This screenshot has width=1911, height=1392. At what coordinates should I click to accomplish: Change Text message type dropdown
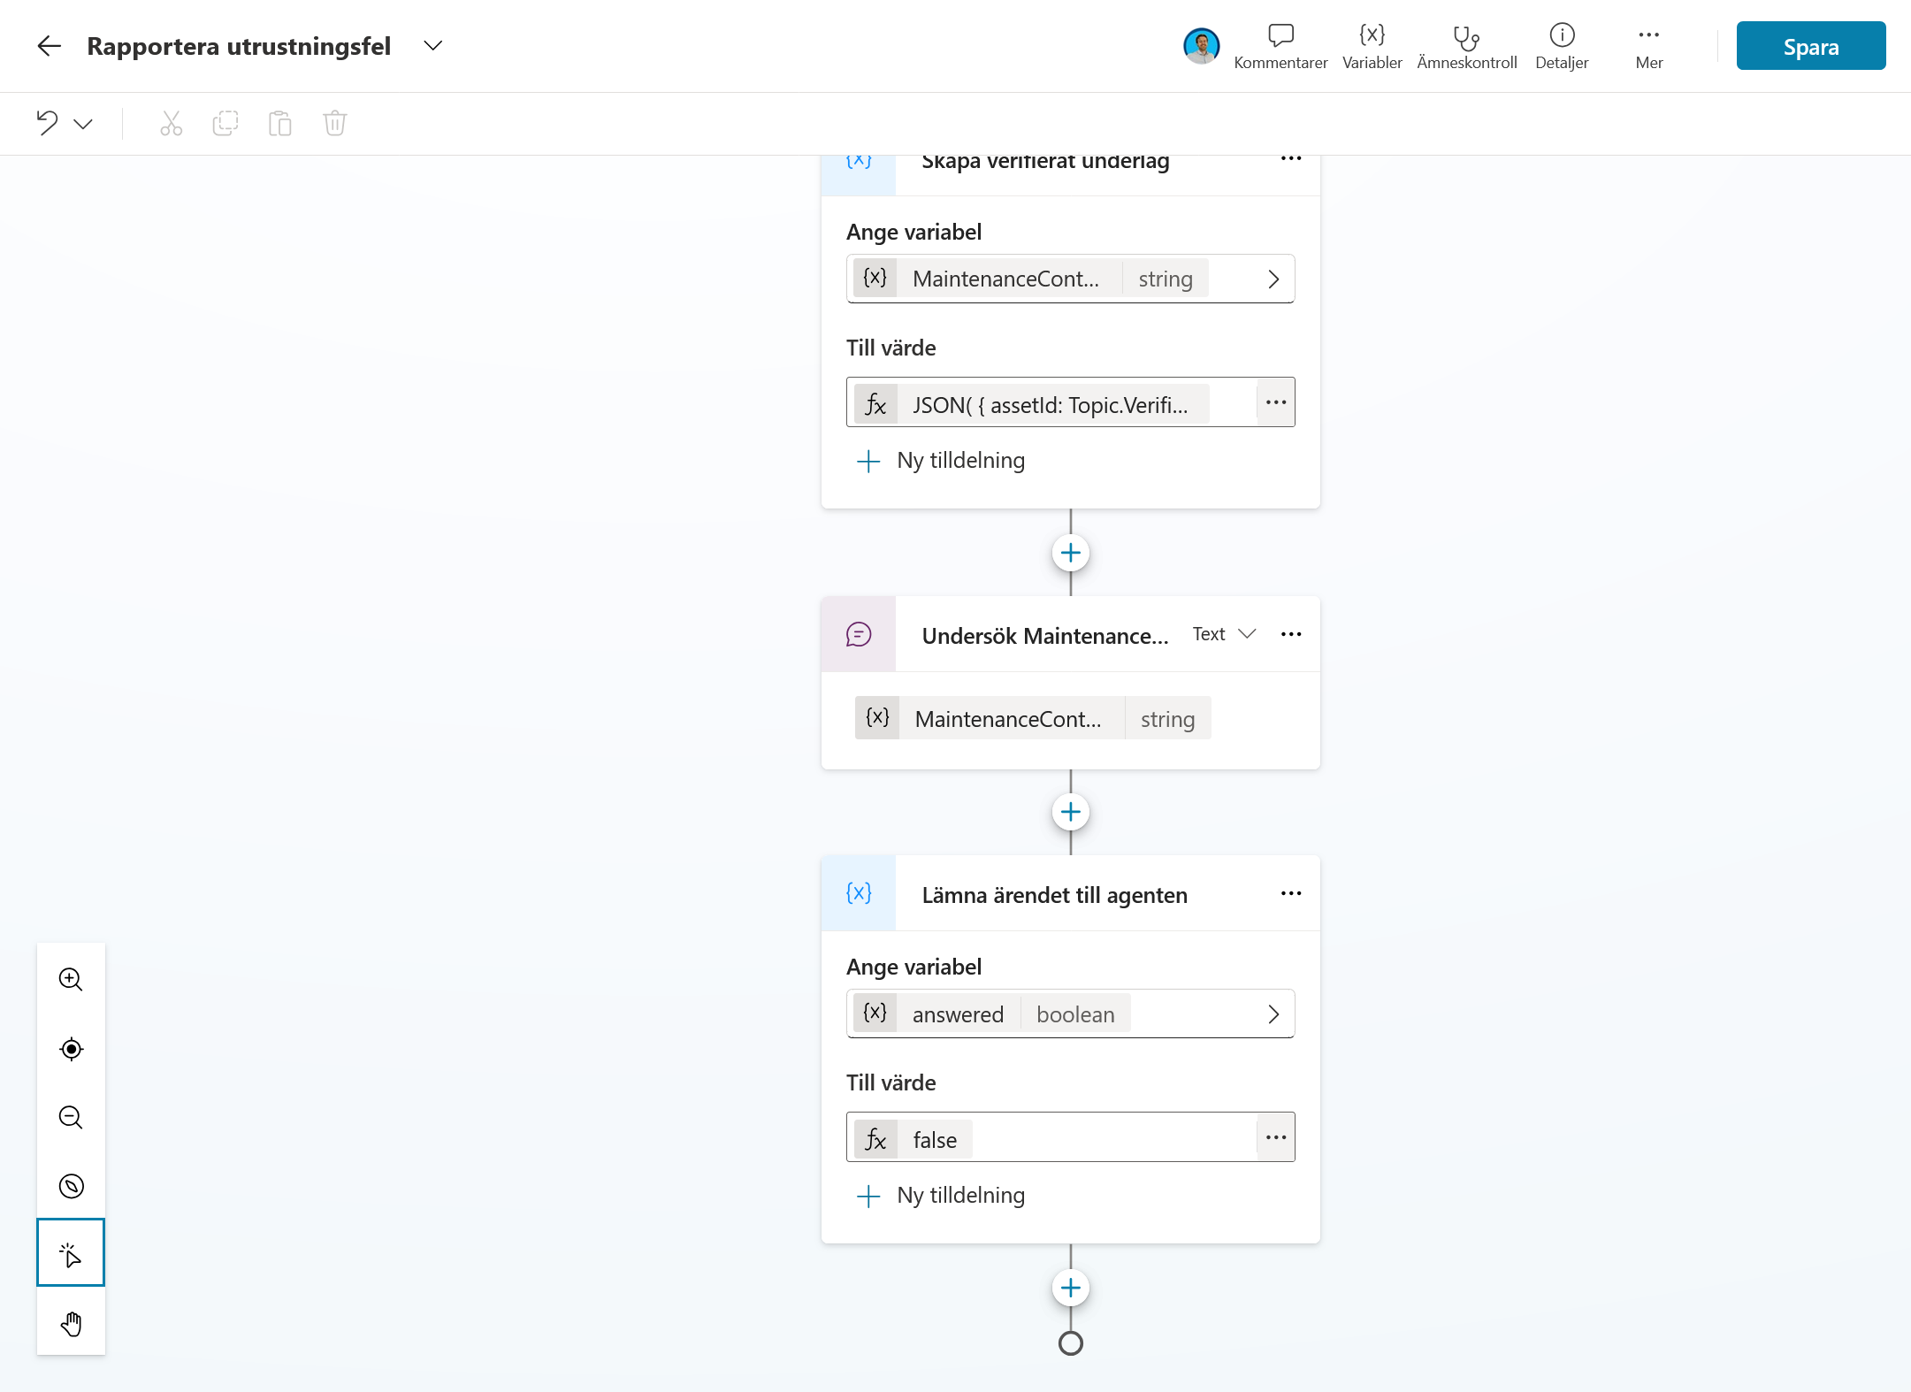[x=1224, y=634]
